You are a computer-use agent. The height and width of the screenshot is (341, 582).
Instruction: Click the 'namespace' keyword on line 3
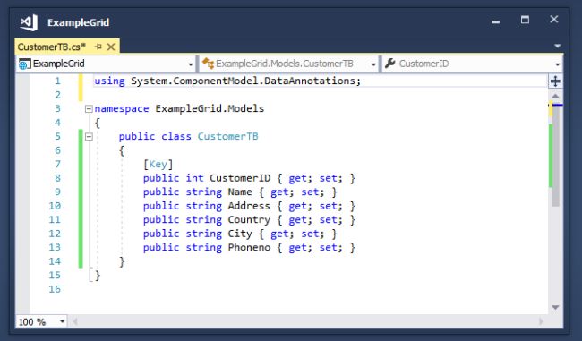pyautogui.click(x=122, y=108)
